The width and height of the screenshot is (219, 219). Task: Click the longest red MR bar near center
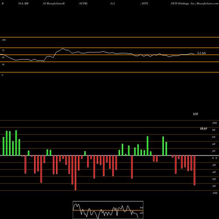pos(75,173)
